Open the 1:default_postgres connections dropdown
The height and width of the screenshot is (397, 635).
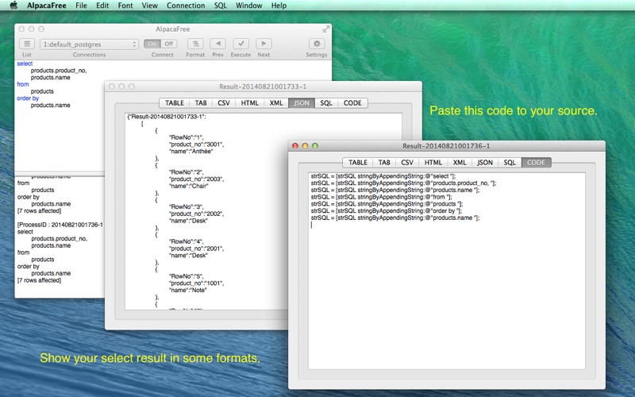[x=89, y=44]
